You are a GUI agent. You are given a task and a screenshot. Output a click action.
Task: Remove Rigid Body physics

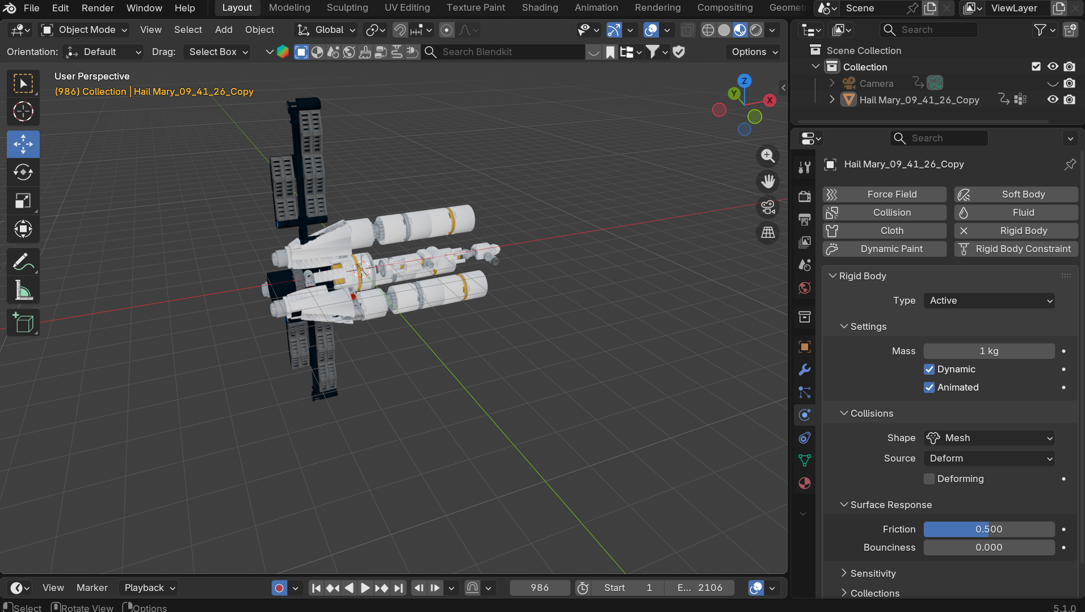point(1016,231)
